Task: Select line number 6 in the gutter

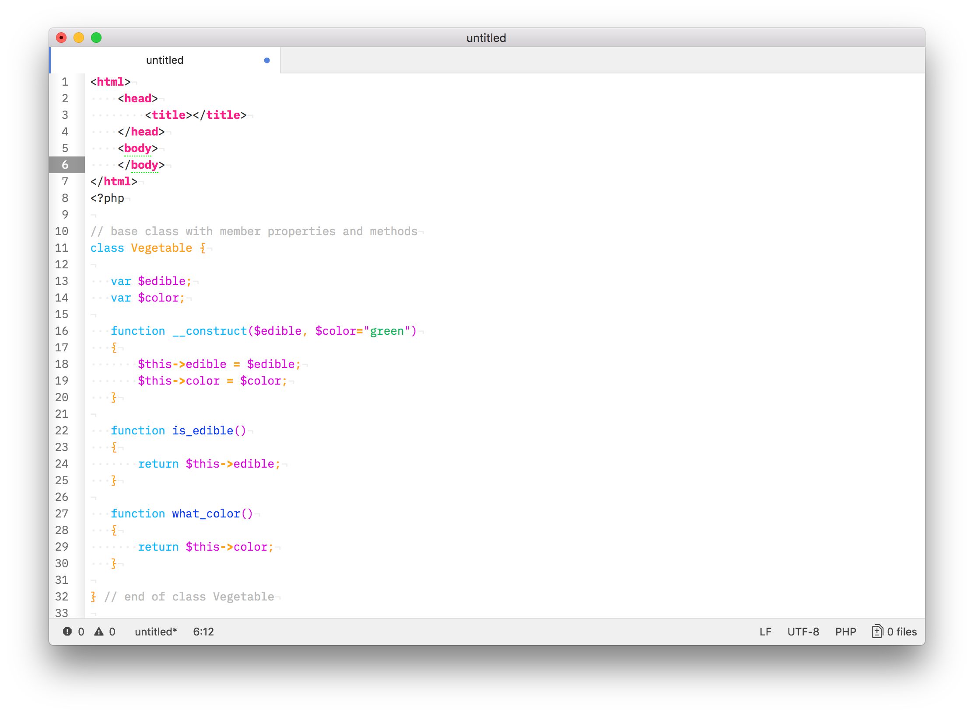Action: [65, 165]
